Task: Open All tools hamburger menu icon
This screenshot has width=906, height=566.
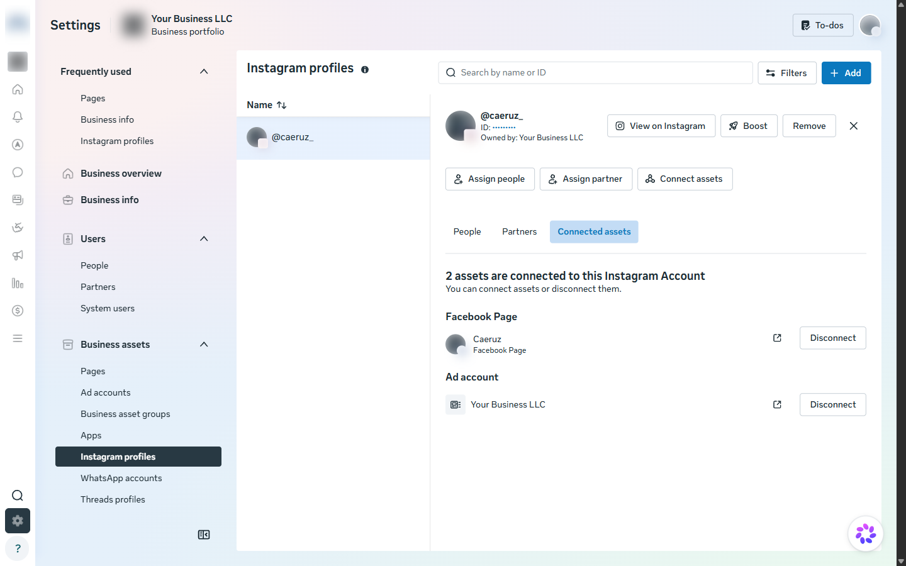Action: click(18, 338)
